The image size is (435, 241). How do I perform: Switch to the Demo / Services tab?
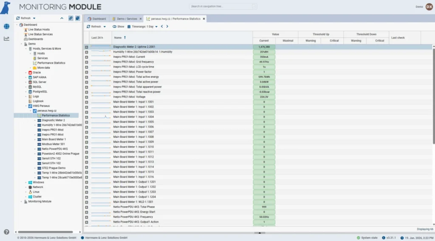127,19
